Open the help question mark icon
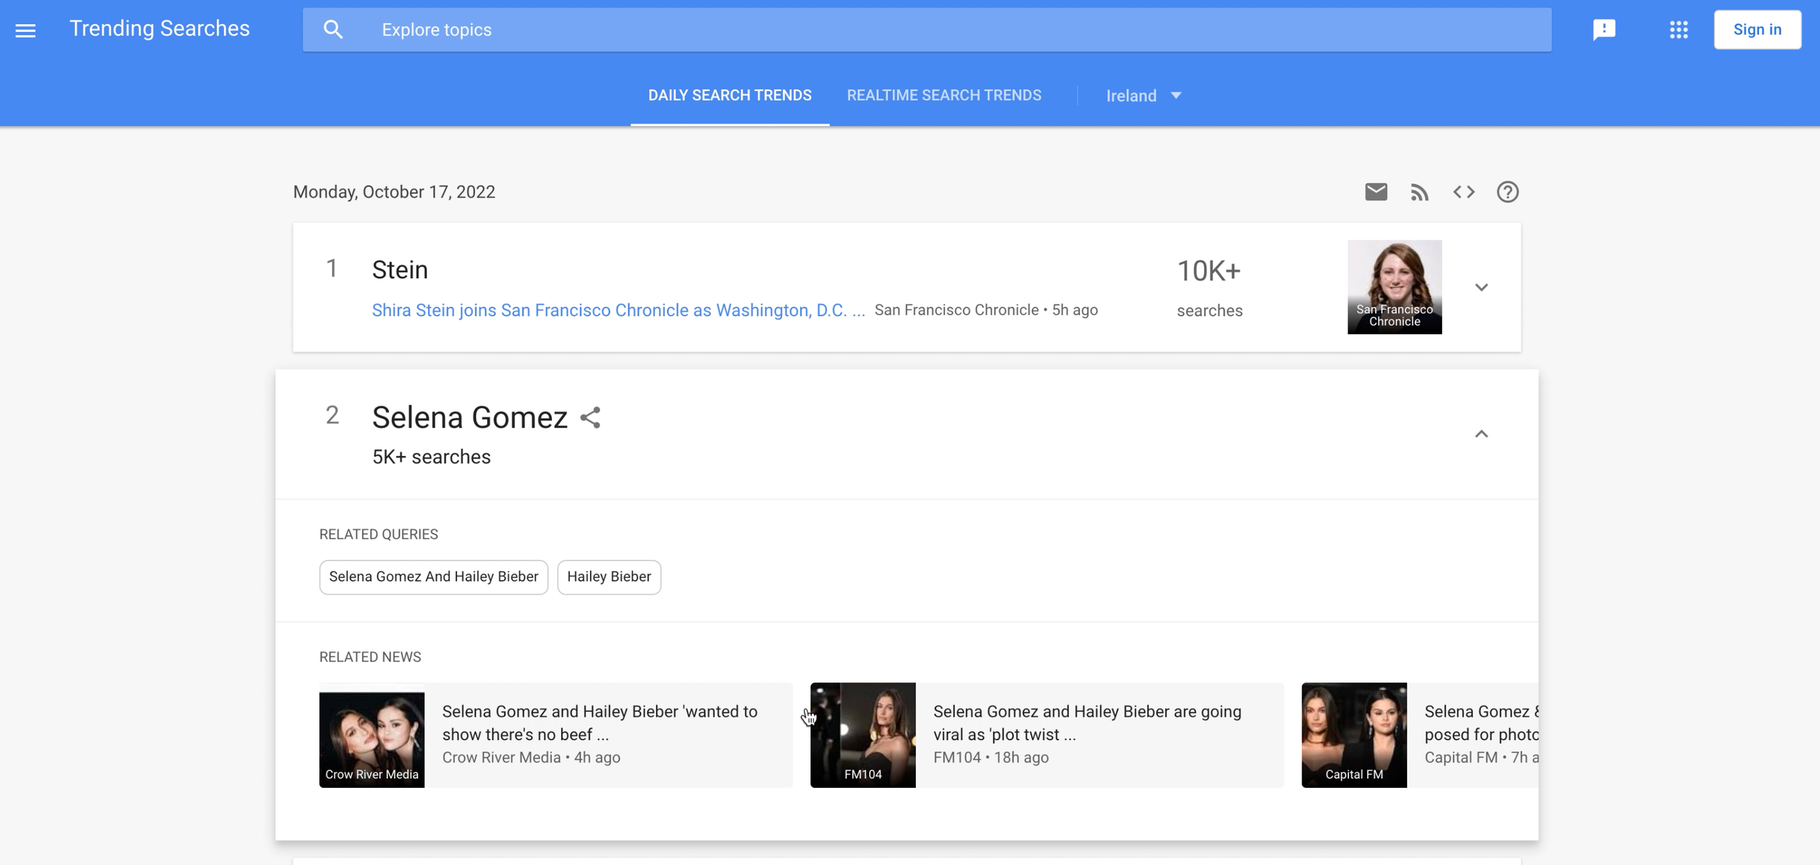This screenshot has height=865, width=1820. click(1507, 191)
